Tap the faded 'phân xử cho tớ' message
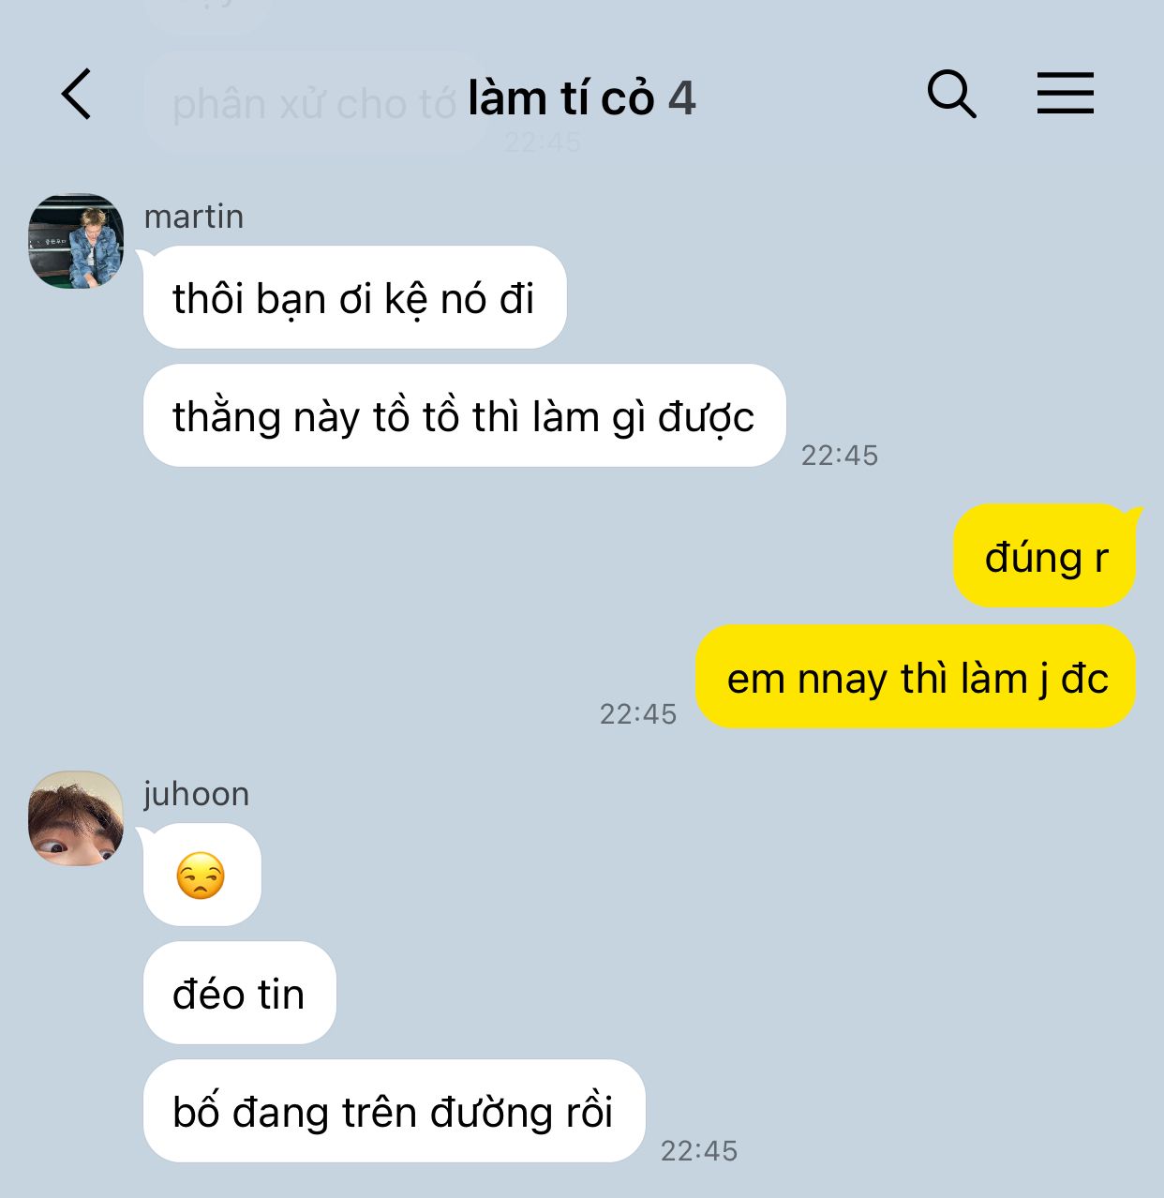The image size is (1164, 1198). tap(314, 103)
